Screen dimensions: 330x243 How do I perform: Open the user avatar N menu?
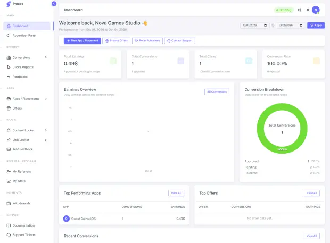tap(316, 10)
